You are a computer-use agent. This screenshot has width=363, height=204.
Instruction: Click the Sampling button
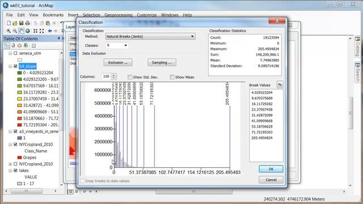click(x=162, y=62)
